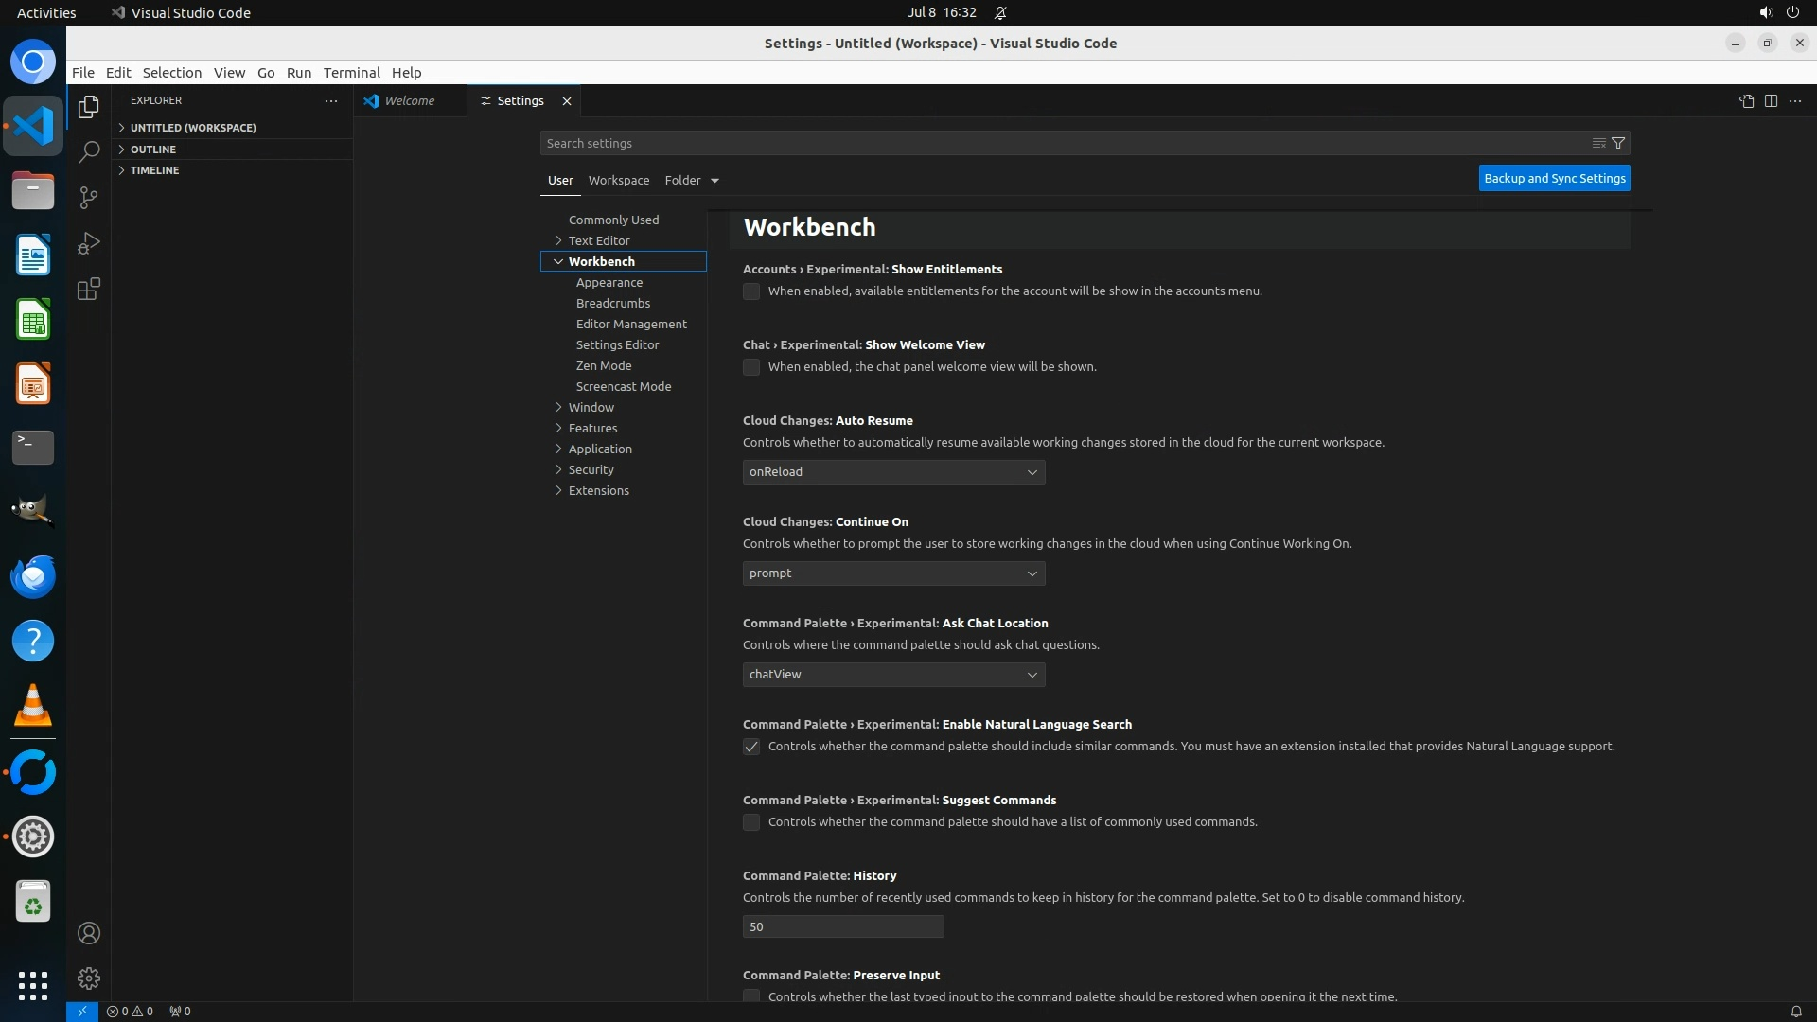Open the Run and Debug view
The height and width of the screenshot is (1022, 1817).
pyautogui.click(x=89, y=243)
